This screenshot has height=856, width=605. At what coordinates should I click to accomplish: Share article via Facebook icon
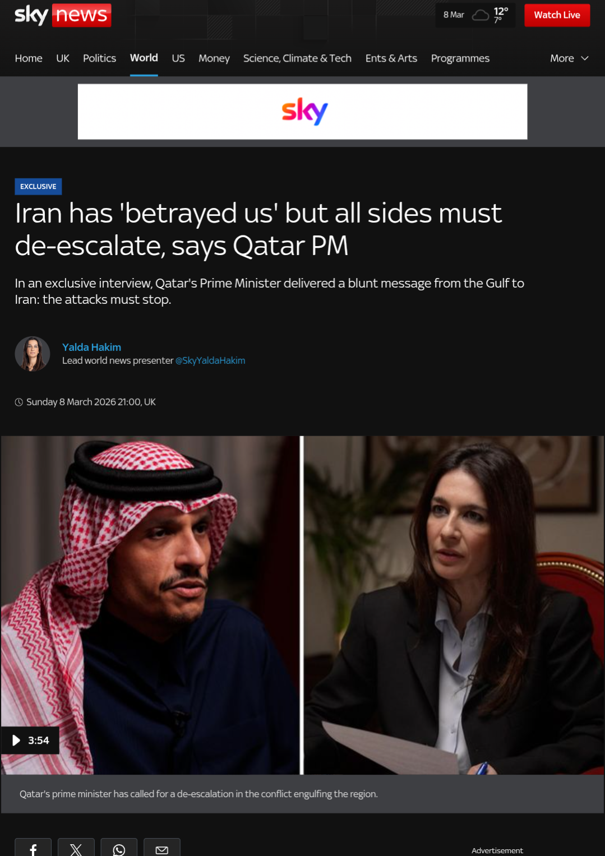pyautogui.click(x=33, y=848)
